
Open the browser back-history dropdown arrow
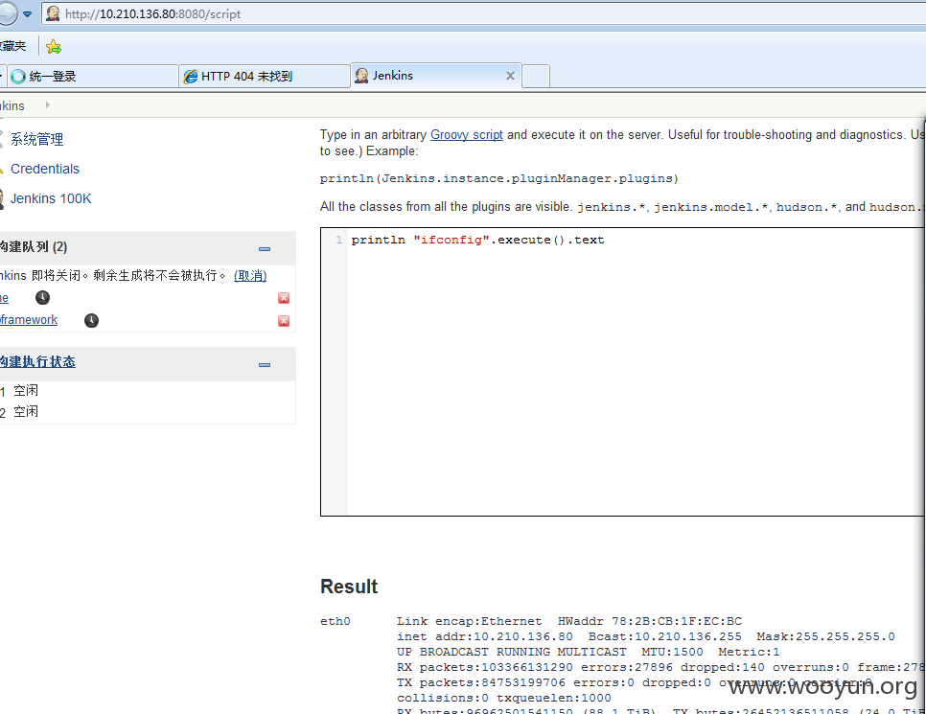pos(27,13)
